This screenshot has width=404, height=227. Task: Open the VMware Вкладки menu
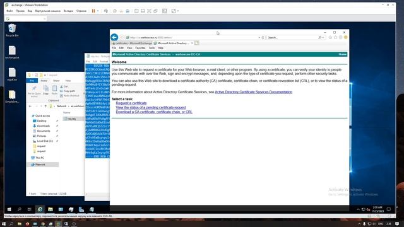click(x=69, y=11)
